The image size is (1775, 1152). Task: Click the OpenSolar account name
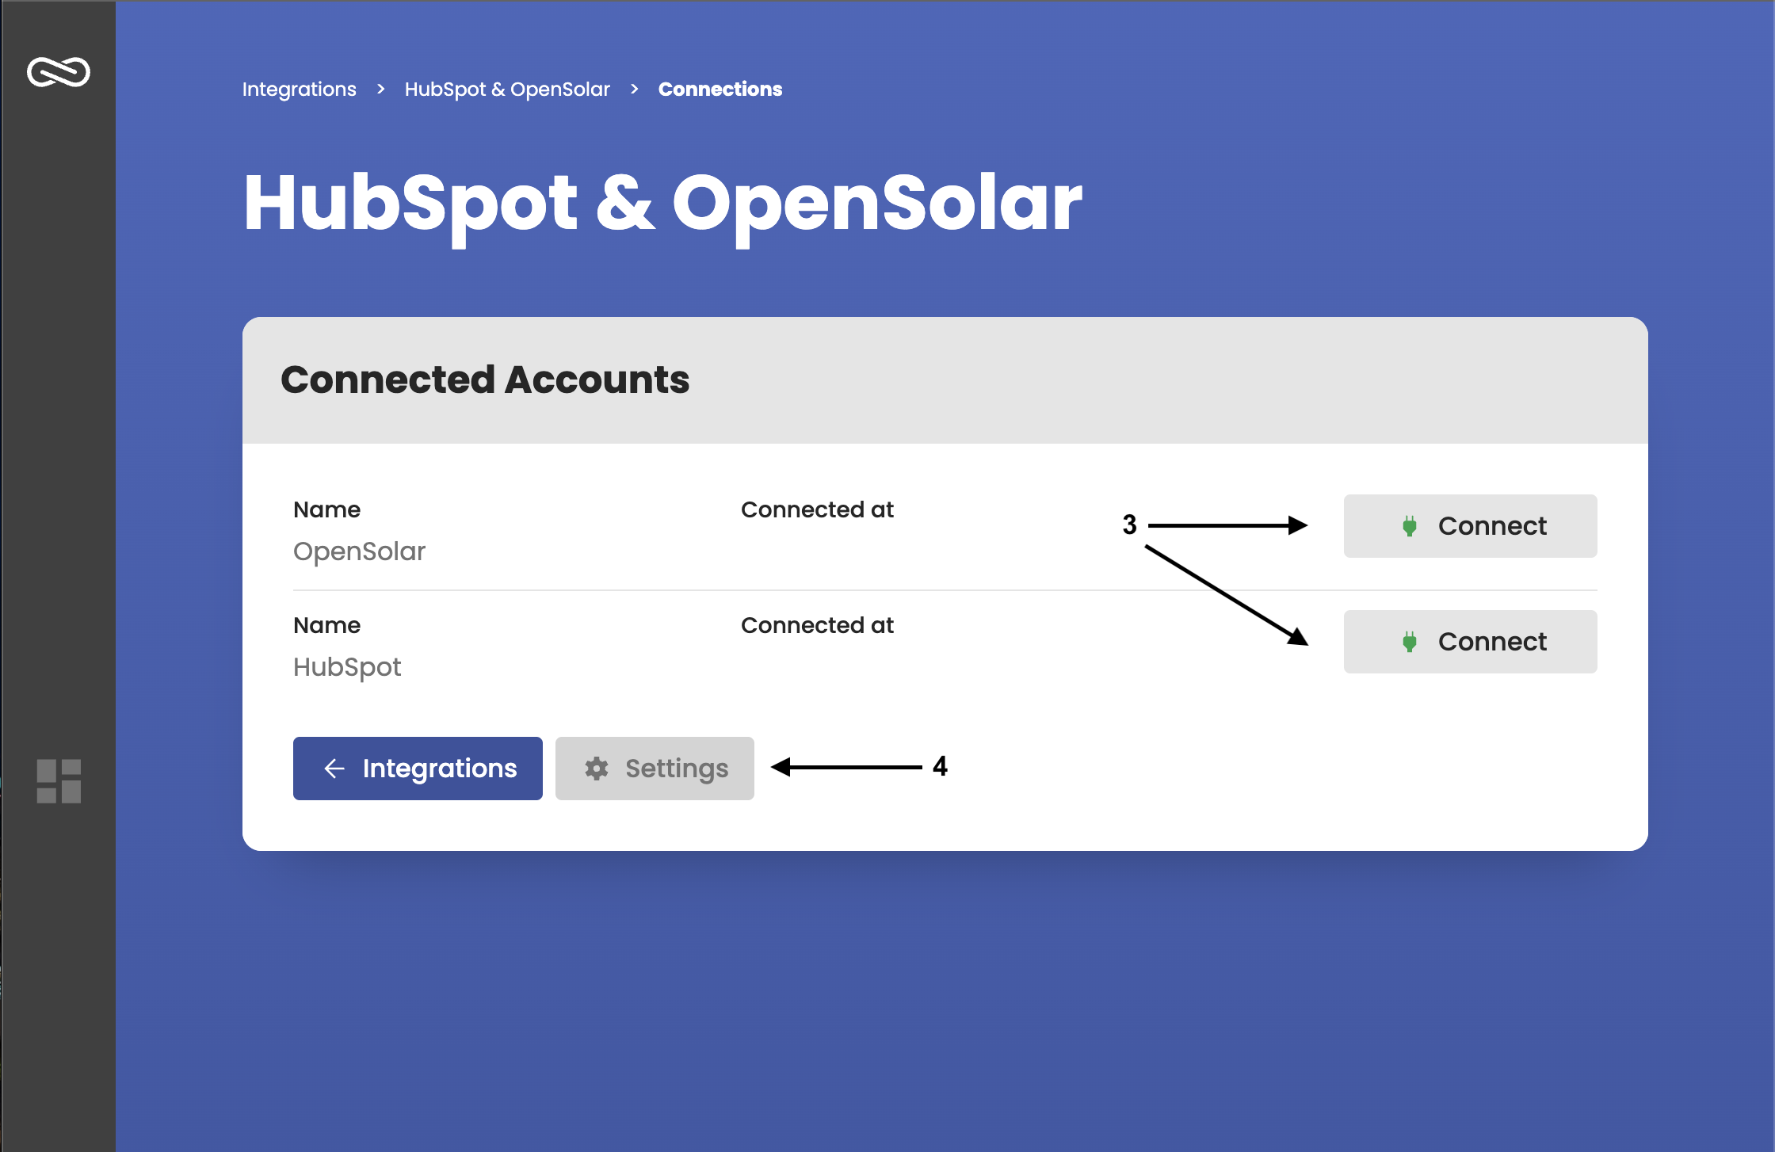point(359,551)
